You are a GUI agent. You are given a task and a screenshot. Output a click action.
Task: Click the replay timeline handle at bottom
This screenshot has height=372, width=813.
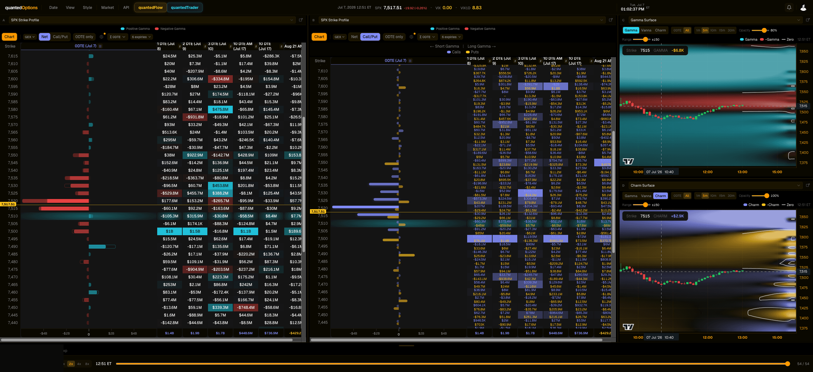click(788, 364)
